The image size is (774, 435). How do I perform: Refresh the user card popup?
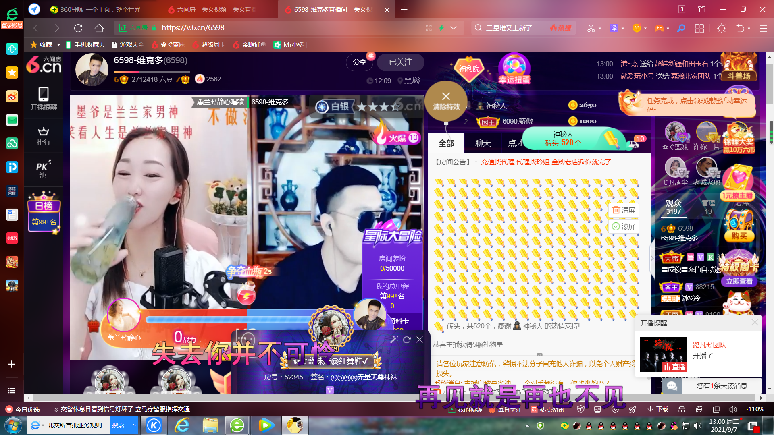point(407,340)
